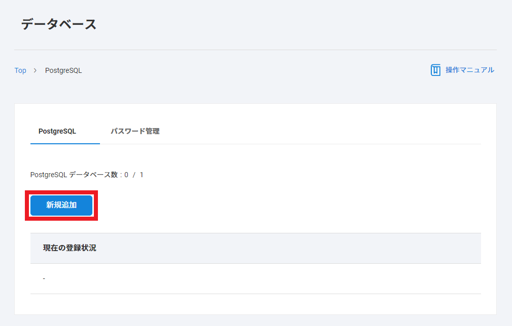Click the red highlight frame around 新規追加

click(x=61, y=191)
